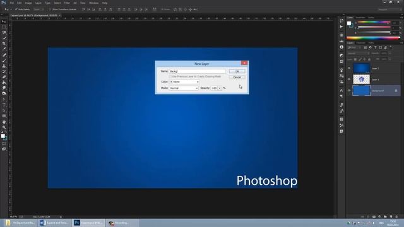Open the Opacity slider arrow in dialog
Screen dimensions: 404x227
point(220,88)
